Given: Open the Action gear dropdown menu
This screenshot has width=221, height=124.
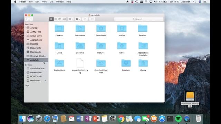Looking at the screenshot, I should pyautogui.click(x=78, y=19).
